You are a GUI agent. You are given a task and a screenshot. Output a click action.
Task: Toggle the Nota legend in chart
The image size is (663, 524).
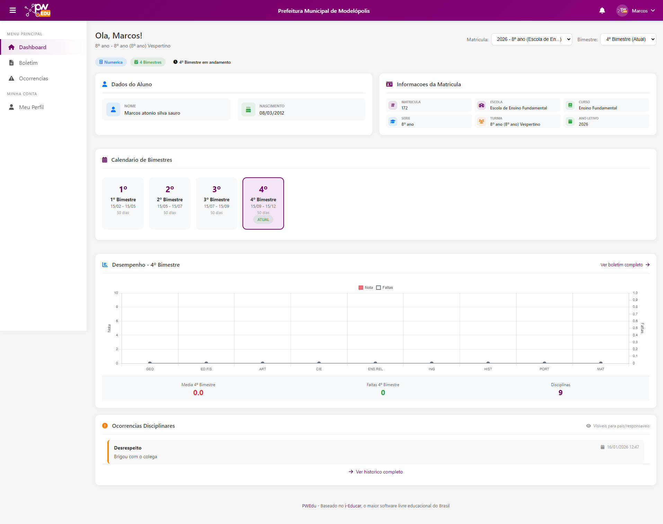pyautogui.click(x=365, y=287)
